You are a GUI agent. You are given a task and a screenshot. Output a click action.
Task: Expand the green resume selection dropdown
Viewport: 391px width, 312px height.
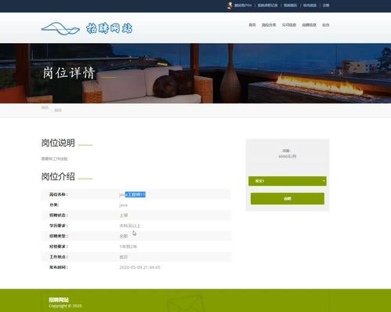pyautogui.click(x=288, y=181)
